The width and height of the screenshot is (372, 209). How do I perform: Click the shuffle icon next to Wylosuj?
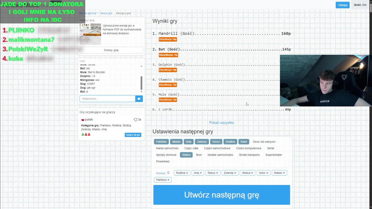point(168,173)
